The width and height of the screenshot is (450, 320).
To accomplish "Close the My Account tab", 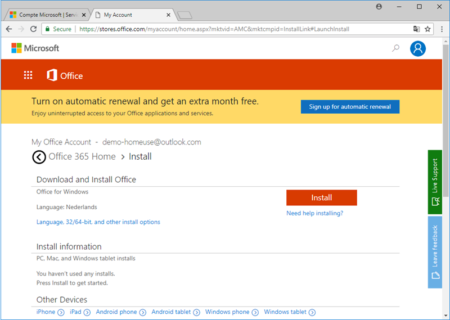I will 168,15.
